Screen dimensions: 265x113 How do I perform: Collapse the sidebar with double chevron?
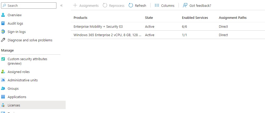(61, 5)
